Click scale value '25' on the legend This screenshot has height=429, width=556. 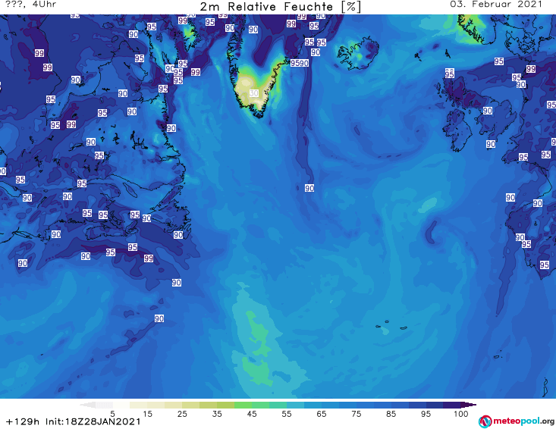coord(182,414)
